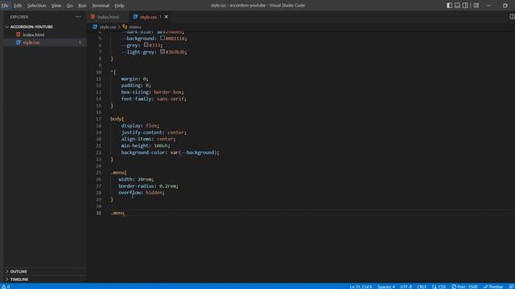Viewport: 515px width, 289px height.
Task: Click line number 25 in the gutter
Action: click(x=98, y=173)
